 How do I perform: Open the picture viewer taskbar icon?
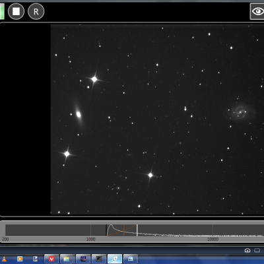(x=131, y=259)
